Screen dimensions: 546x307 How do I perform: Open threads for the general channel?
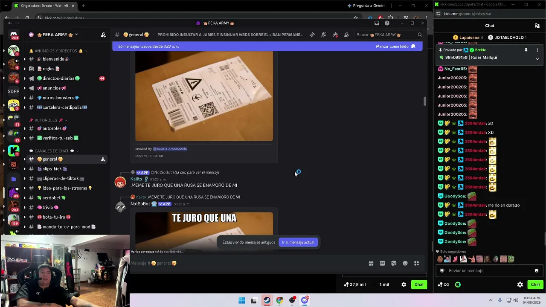click(x=312, y=35)
